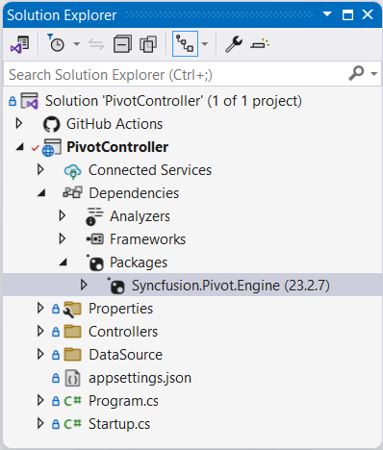Screen dimensions: 383x450
Task: Toggle Track Active Item view button
Action: click(x=185, y=44)
